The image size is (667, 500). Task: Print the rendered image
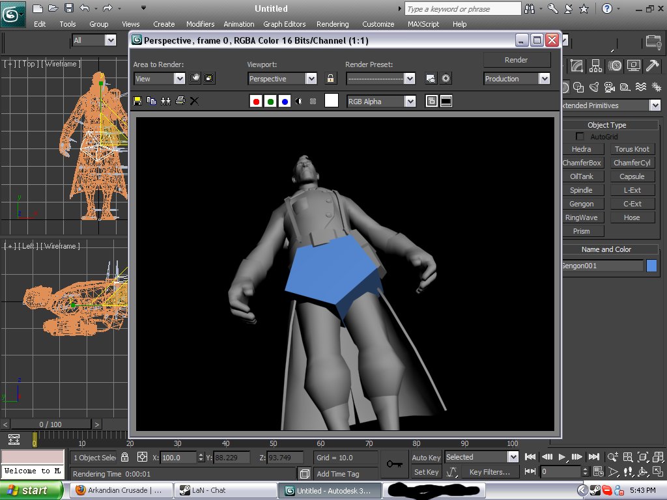(x=180, y=101)
